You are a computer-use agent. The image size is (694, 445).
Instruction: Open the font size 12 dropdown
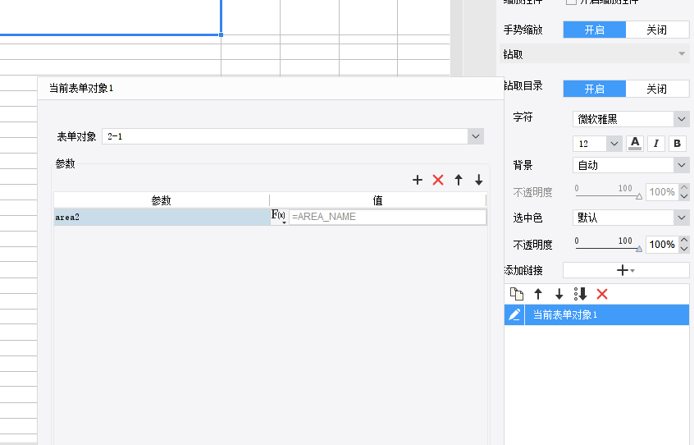(614, 144)
